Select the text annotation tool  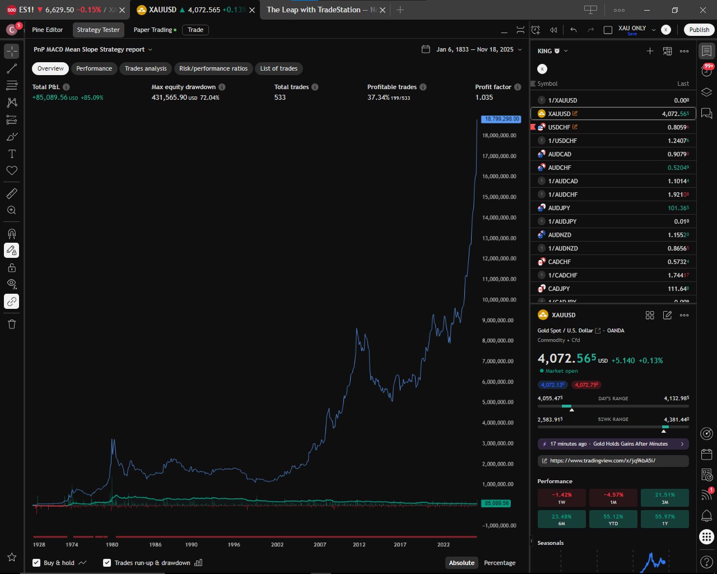pos(12,154)
